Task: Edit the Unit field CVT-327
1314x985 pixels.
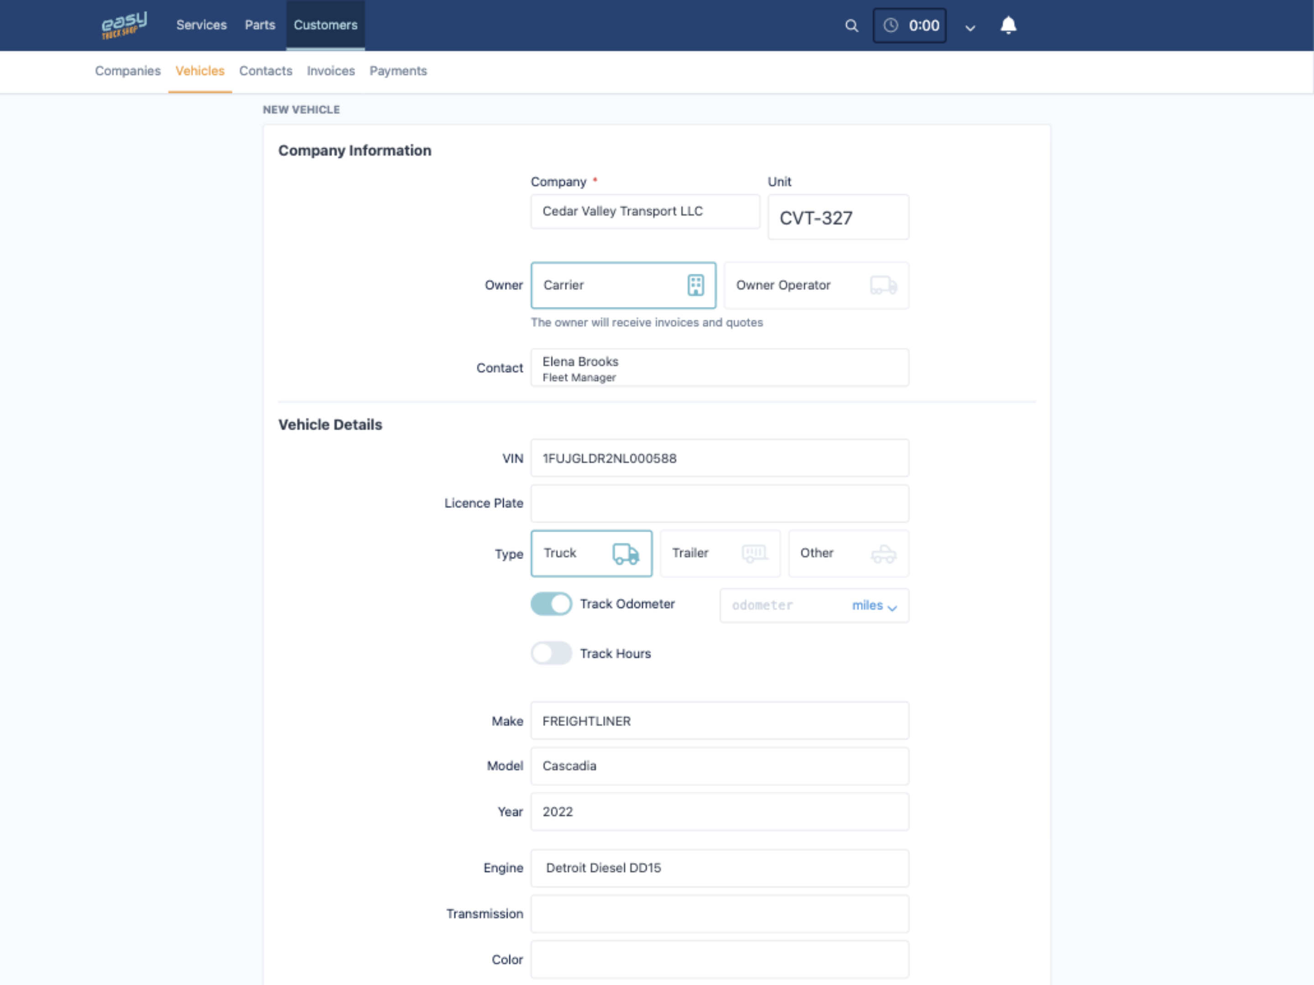Action: point(838,218)
